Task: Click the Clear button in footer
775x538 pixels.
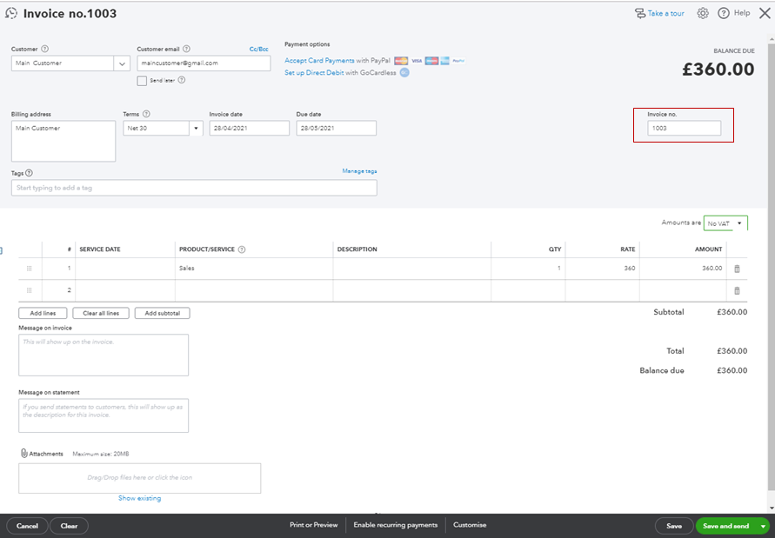Action: 70,526
